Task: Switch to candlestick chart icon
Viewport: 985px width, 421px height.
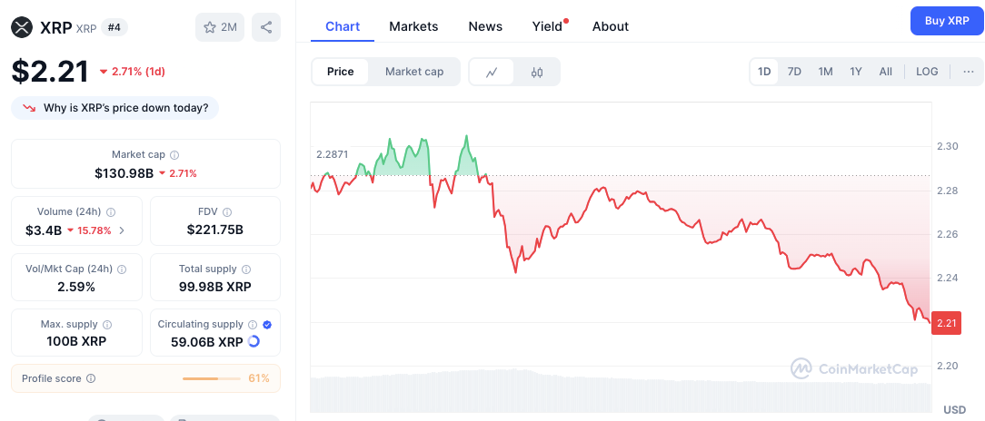Action: tap(536, 73)
